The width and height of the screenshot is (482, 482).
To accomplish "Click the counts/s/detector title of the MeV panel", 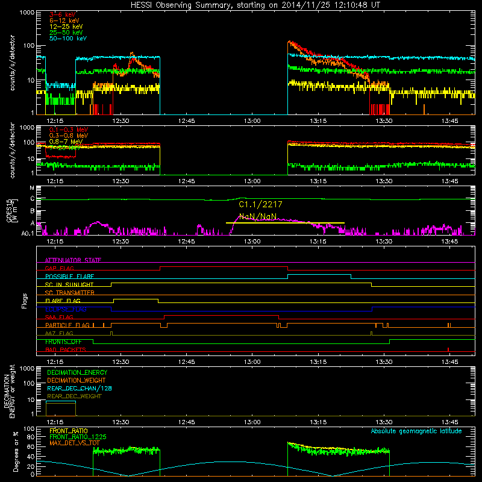I will click(x=12, y=150).
